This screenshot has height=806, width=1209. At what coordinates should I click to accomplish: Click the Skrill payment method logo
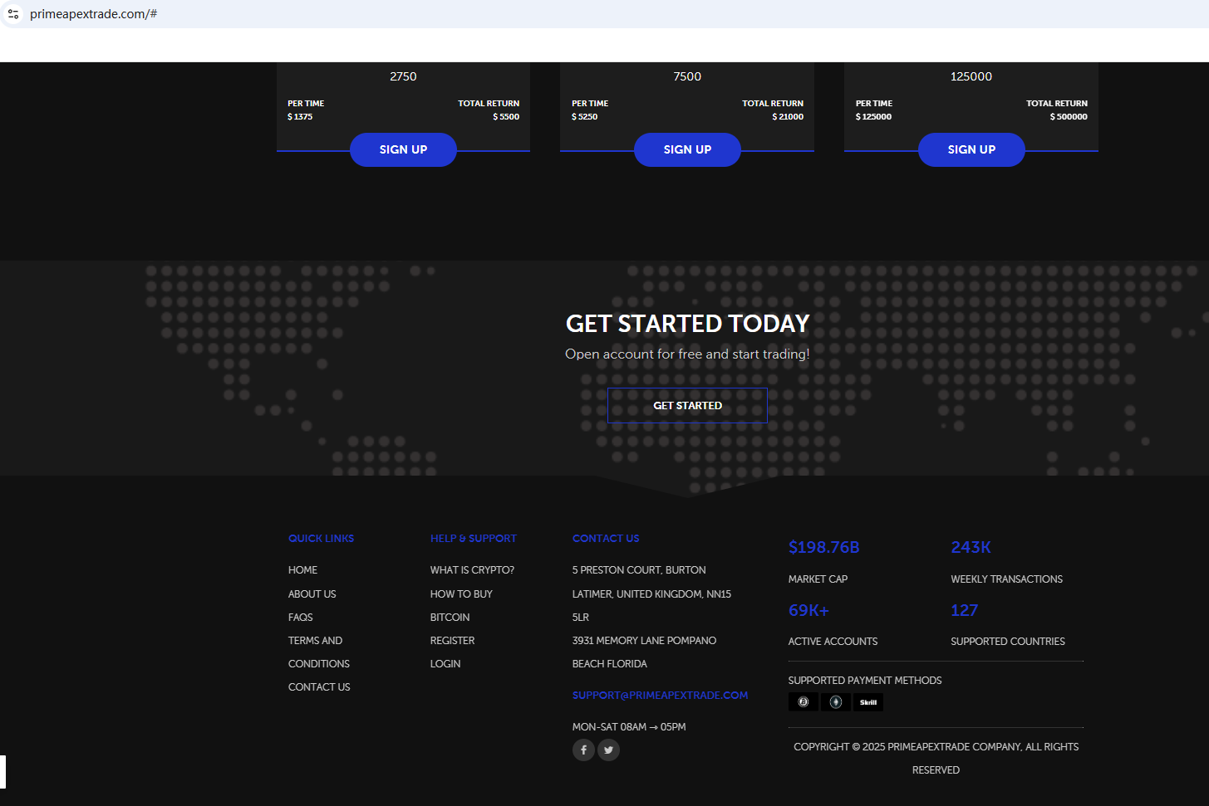click(868, 702)
